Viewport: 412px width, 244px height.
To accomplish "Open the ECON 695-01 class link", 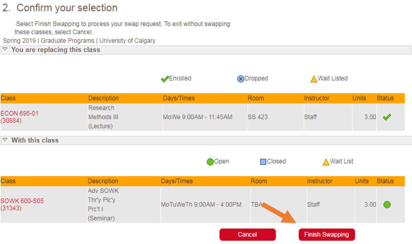I will pyautogui.click(x=20, y=113).
